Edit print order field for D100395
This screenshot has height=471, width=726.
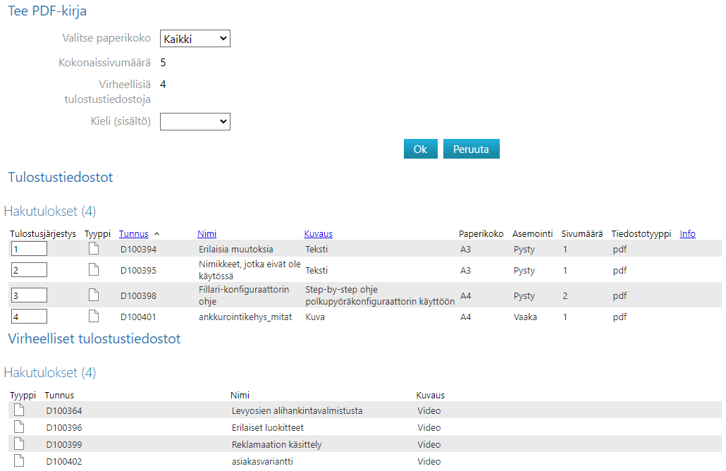tap(29, 269)
